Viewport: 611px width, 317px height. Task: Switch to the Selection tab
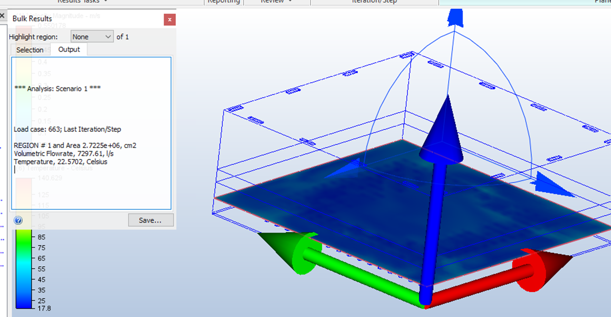click(x=30, y=50)
